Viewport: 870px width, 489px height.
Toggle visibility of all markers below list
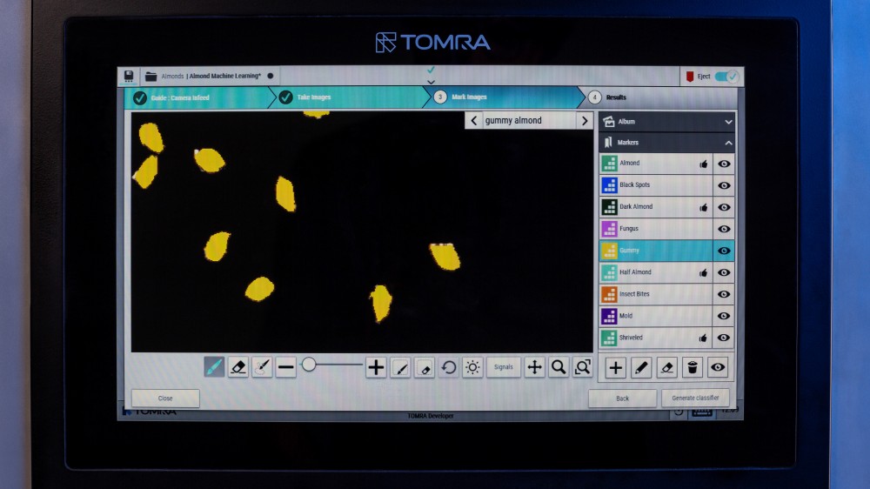(718, 367)
